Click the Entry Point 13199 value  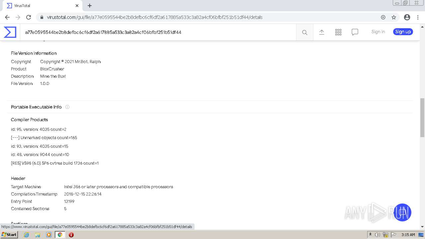[69, 201]
